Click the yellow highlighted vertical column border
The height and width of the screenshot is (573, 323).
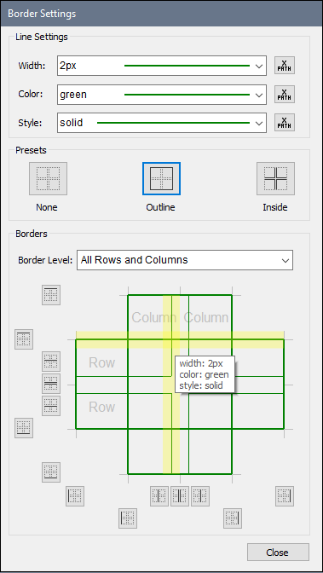tap(171, 385)
